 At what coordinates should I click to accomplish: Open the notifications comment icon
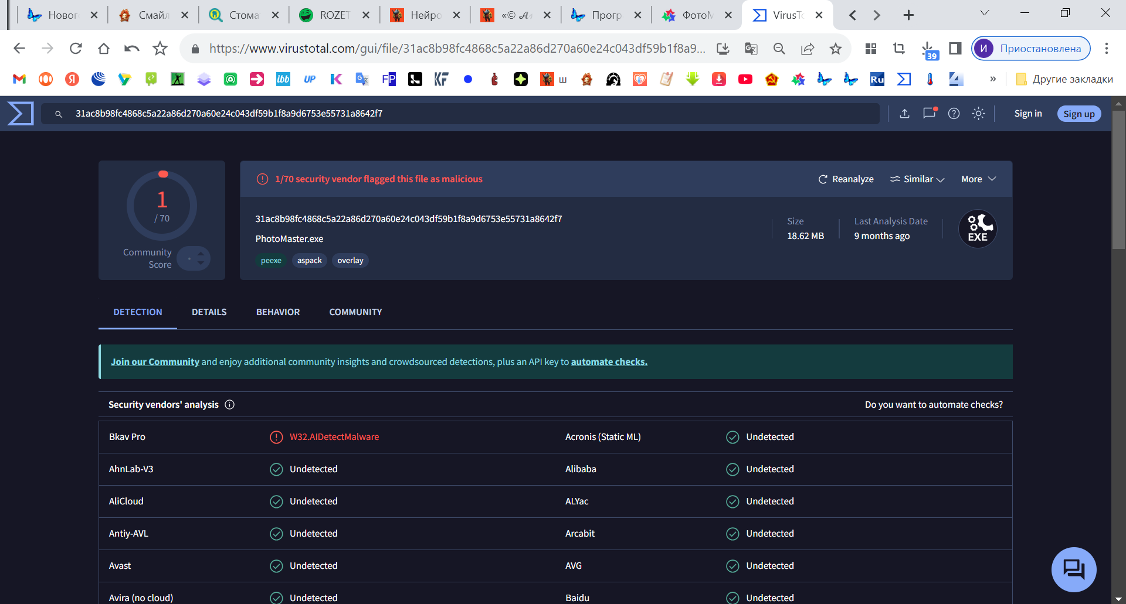[930, 113]
